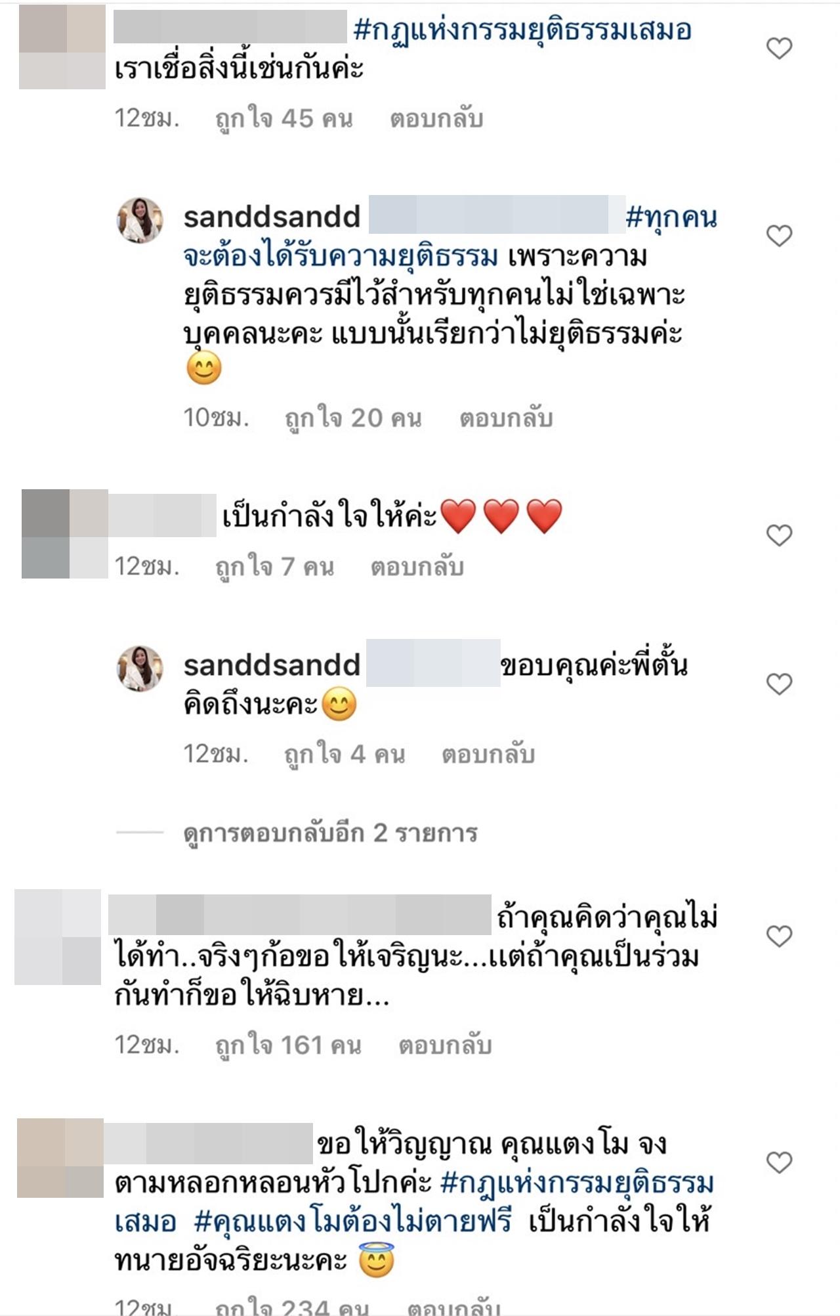This screenshot has height=1316, width=840.
Task: View who liked the 20-like reply
Action: 353,418
